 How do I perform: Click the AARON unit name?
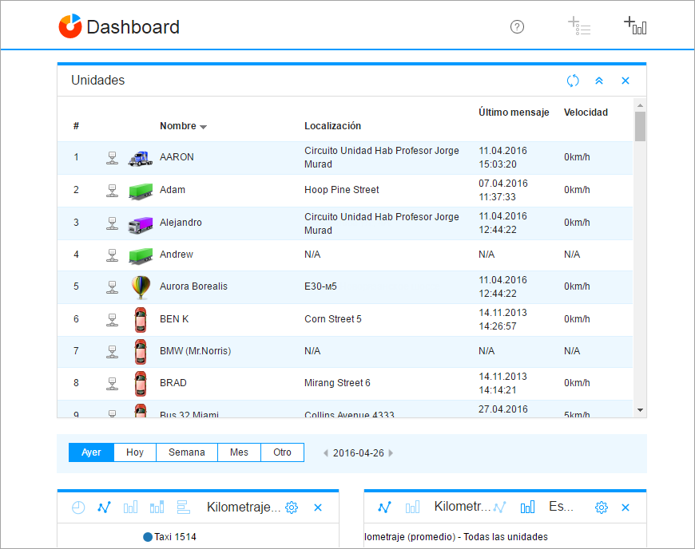[177, 157]
